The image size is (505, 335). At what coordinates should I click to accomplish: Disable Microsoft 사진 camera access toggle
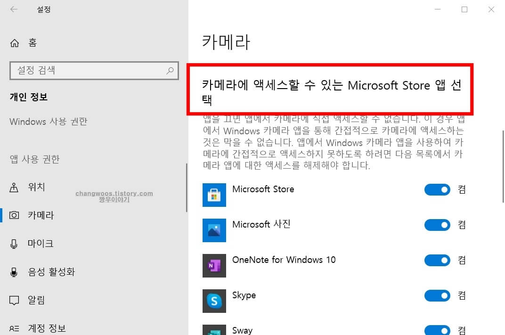(x=437, y=225)
